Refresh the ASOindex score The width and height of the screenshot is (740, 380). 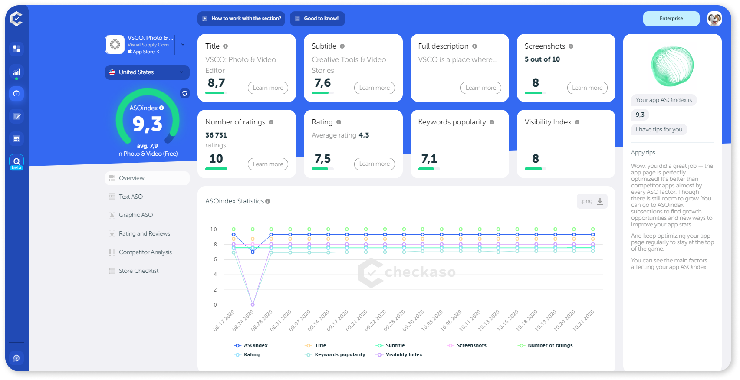click(x=185, y=93)
